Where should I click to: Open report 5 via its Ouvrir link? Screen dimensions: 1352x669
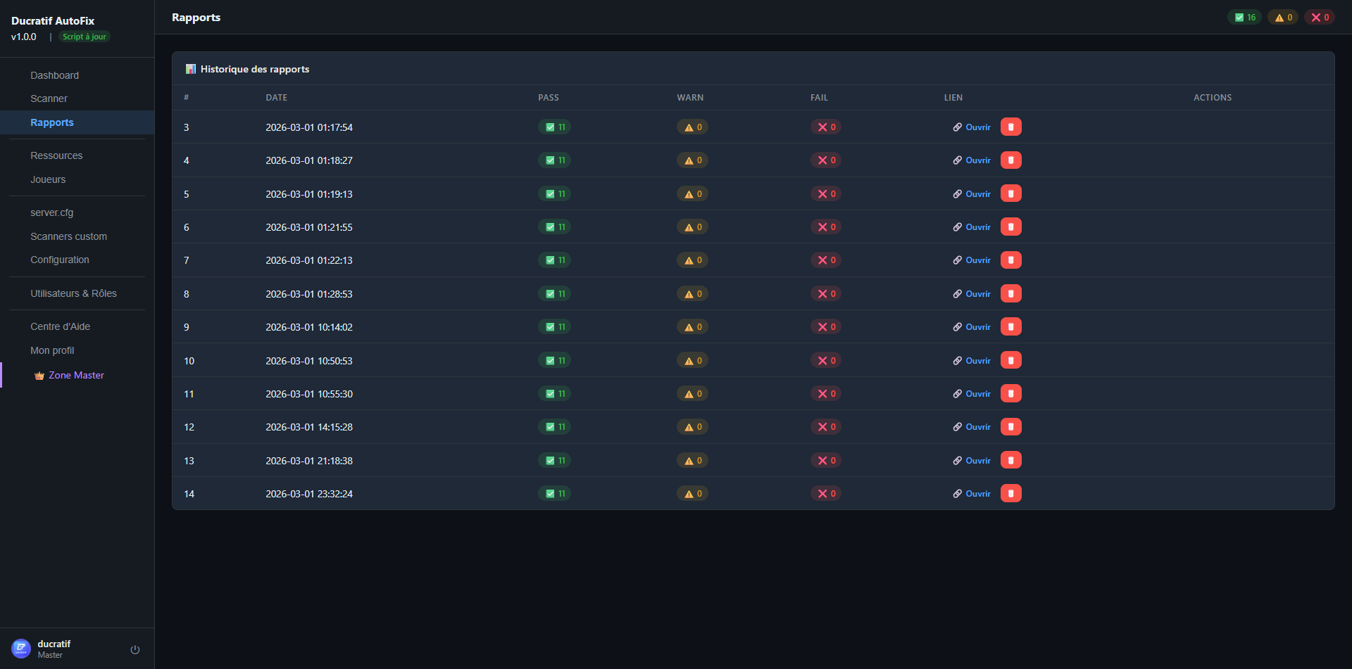(x=978, y=194)
